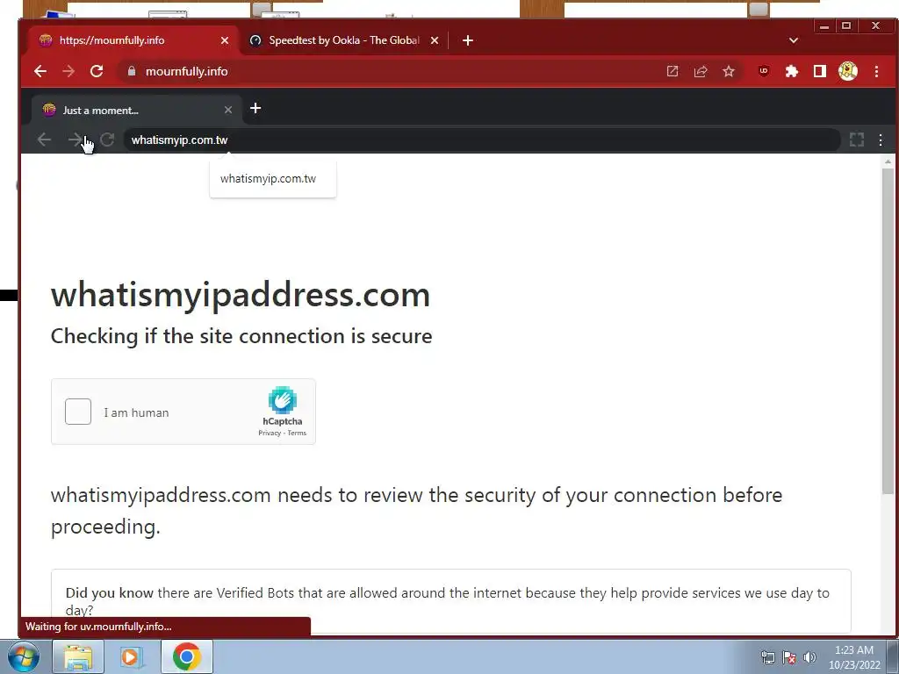Screen dimensions: 899x674
Task: Expand Chrome tab search dropdown arrow
Action: click(794, 40)
